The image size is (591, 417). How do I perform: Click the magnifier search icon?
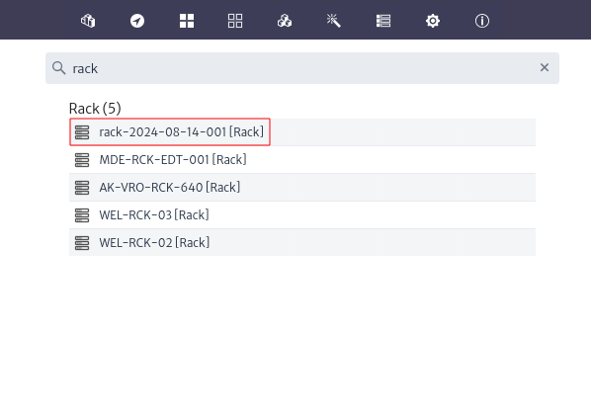tap(58, 68)
